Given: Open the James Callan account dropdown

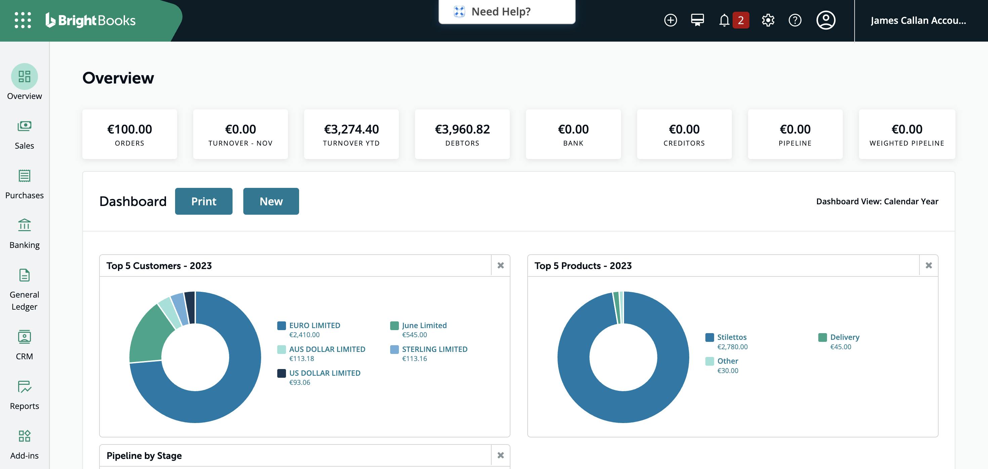Looking at the screenshot, I should click(x=918, y=21).
